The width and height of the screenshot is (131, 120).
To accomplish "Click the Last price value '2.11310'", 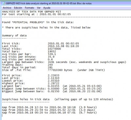I will coord(53,78).
